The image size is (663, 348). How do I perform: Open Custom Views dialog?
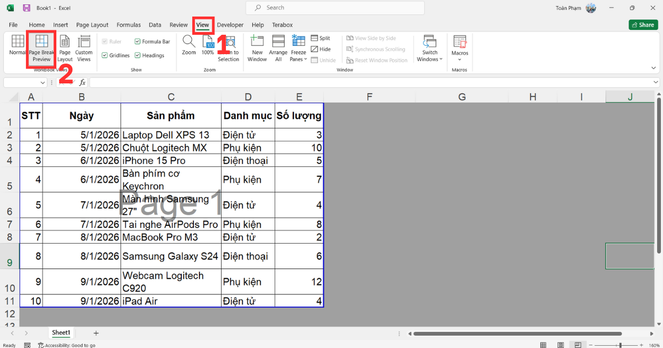[x=84, y=49]
